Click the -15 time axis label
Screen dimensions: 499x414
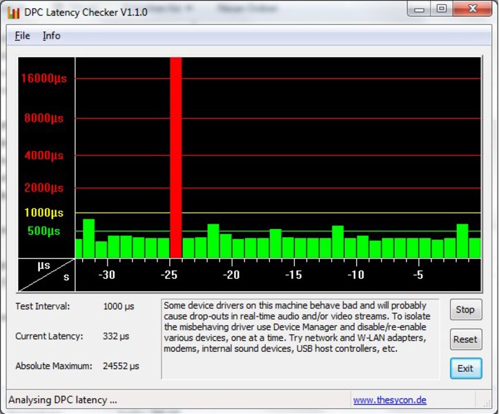(x=293, y=275)
